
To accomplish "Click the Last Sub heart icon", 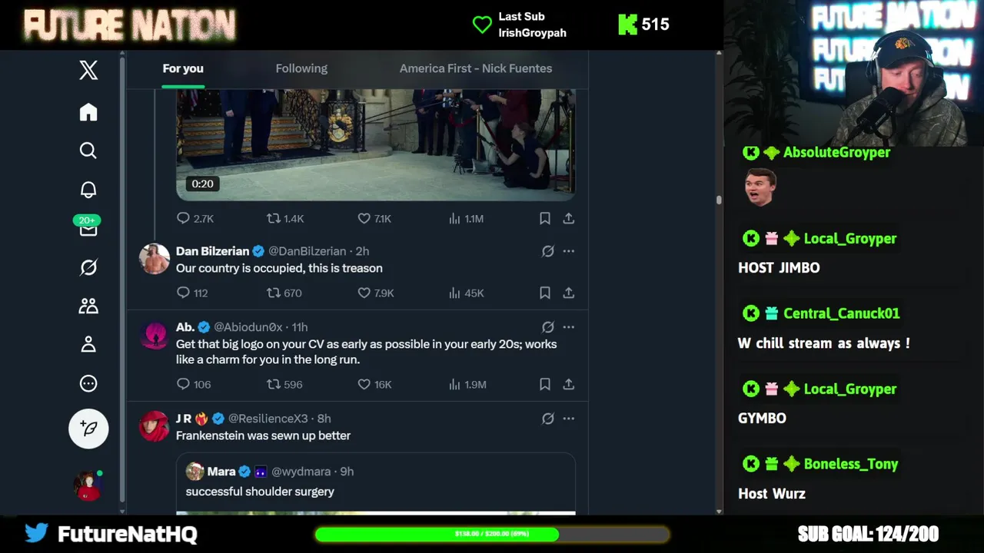I will click(x=482, y=25).
